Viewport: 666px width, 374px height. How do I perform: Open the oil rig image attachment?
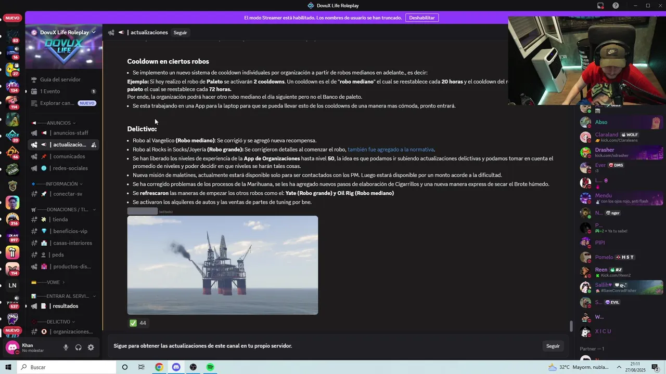pos(223,265)
